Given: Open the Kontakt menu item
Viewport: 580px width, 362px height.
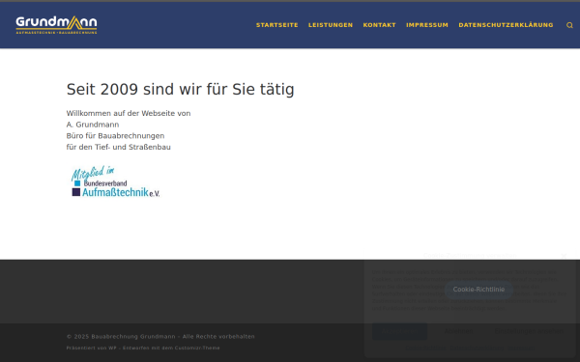Looking at the screenshot, I should pos(380,25).
